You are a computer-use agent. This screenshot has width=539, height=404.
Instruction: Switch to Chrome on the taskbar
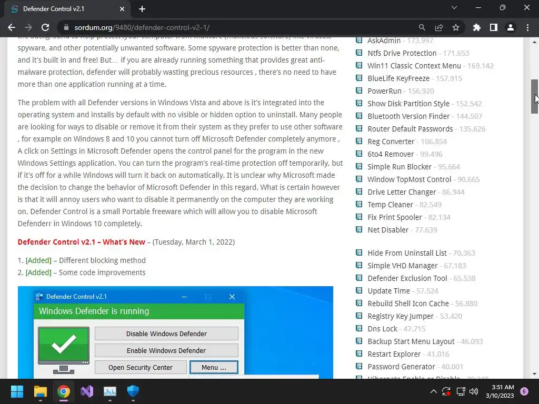pos(64,391)
